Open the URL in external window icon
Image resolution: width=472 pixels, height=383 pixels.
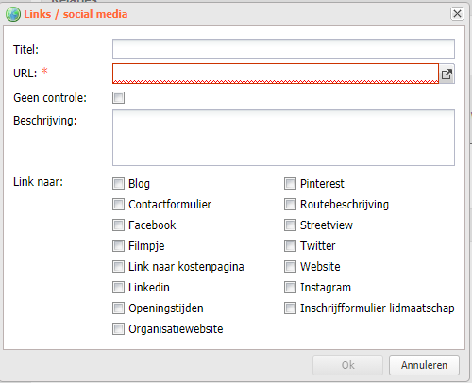pyautogui.click(x=447, y=74)
